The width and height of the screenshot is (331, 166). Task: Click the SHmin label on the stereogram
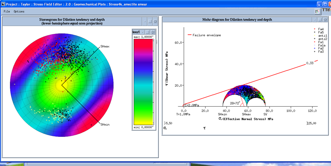[105, 125]
